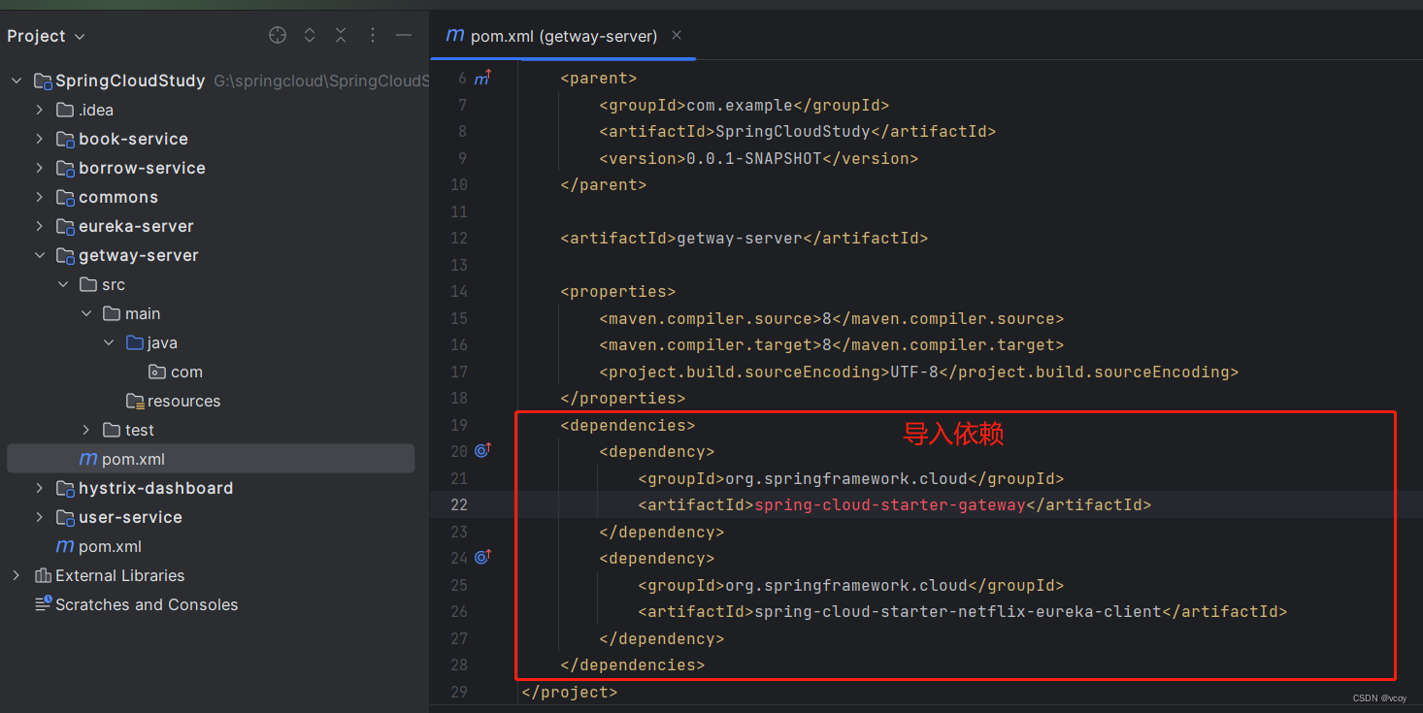Click the maven.compiler.target line 16

tap(832, 344)
